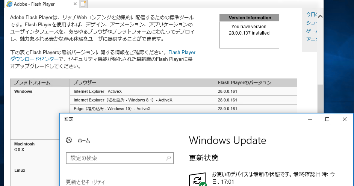The width and height of the screenshot is (354, 186).
Task: Open the ホーム settings home link
Action: click(84, 141)
